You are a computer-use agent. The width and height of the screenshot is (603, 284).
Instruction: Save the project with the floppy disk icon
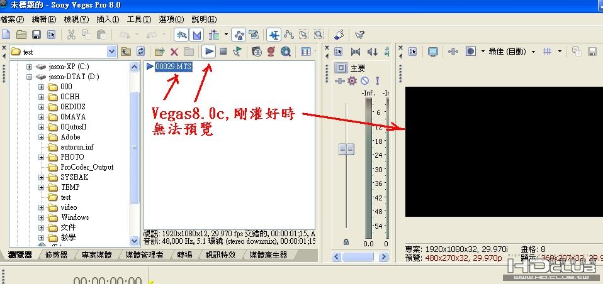[37, 35]
